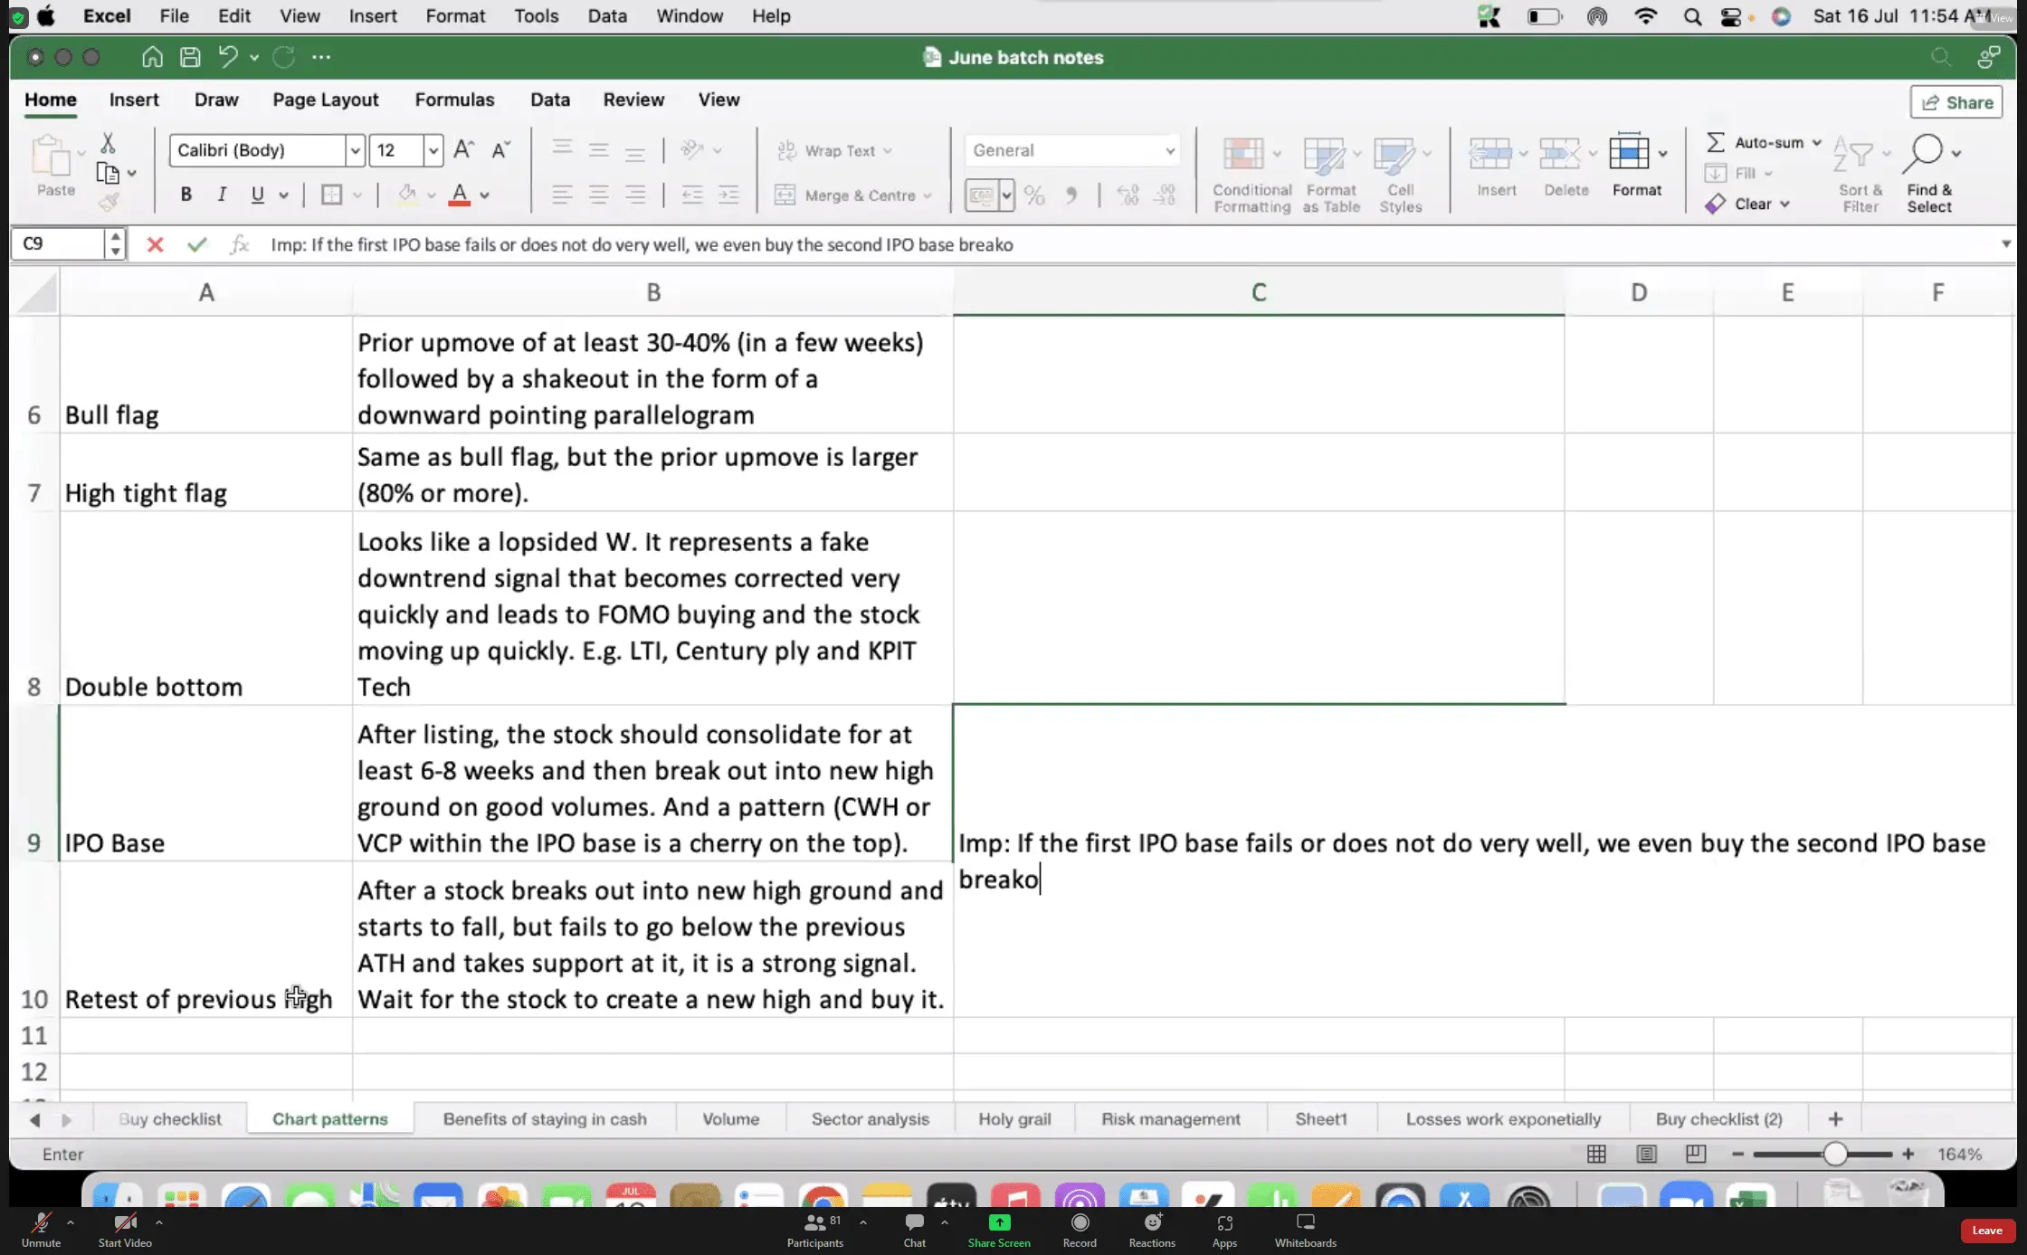
Task: Click the Share button
Action: tap(1956, 102)
